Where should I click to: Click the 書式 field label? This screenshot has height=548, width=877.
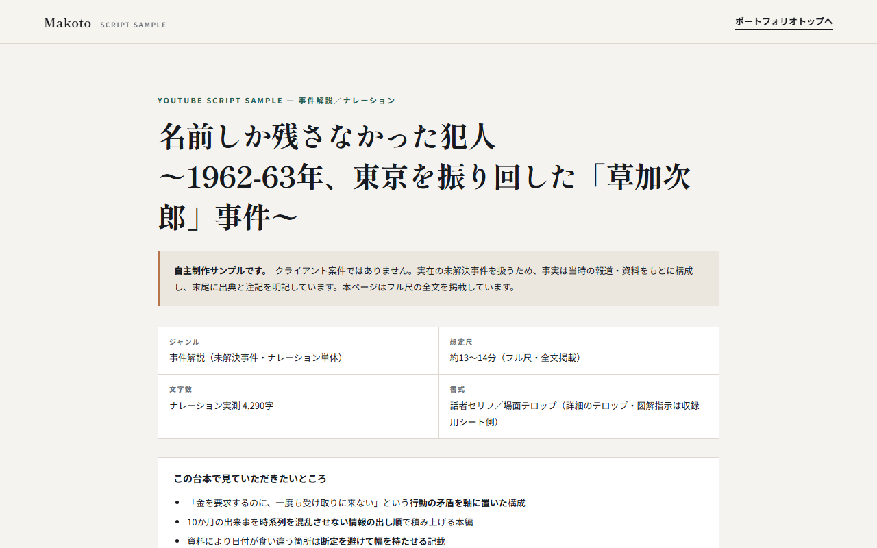coord(457,389)
